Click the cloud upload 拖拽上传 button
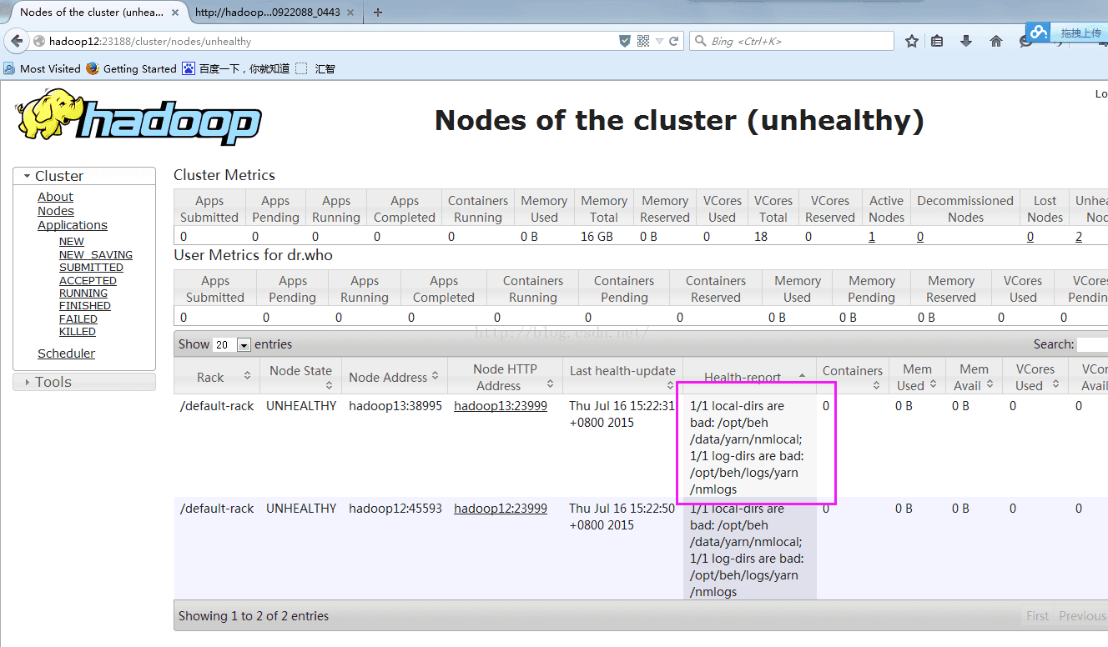 tap(1066, 33)
